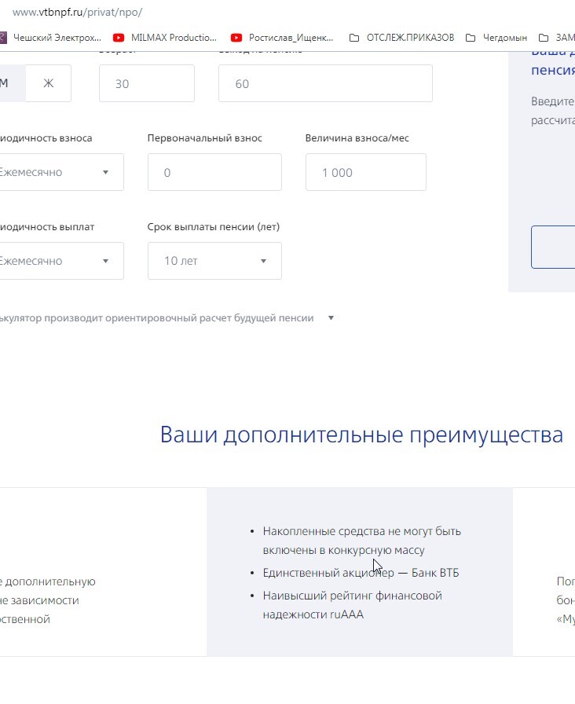
Task: Click the Первоначальный взнос input field
Action: (214, 172)
